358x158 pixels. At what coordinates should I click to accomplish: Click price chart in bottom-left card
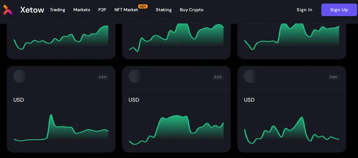coord(61,131)
